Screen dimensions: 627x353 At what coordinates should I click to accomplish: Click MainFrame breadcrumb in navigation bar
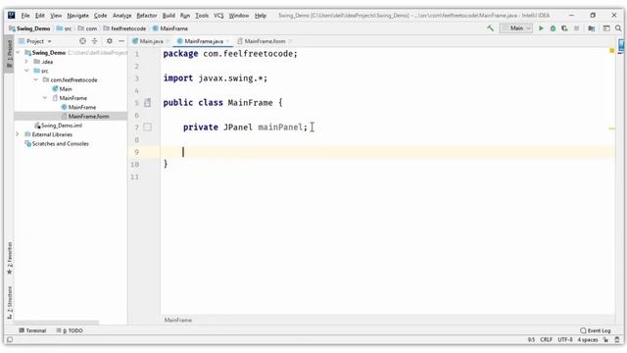(170, 28)
